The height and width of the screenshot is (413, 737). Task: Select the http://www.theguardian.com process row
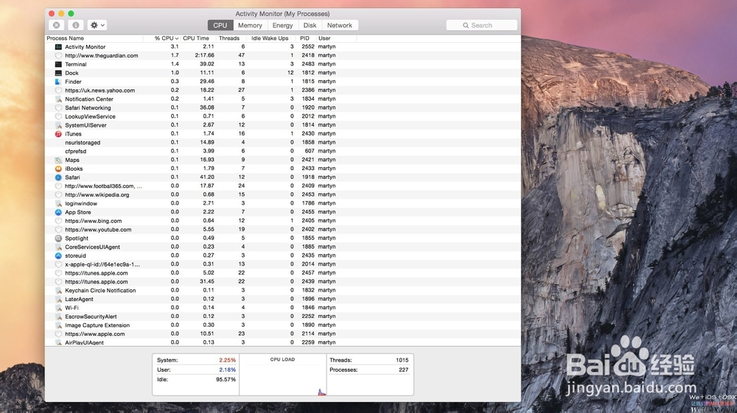283,55
